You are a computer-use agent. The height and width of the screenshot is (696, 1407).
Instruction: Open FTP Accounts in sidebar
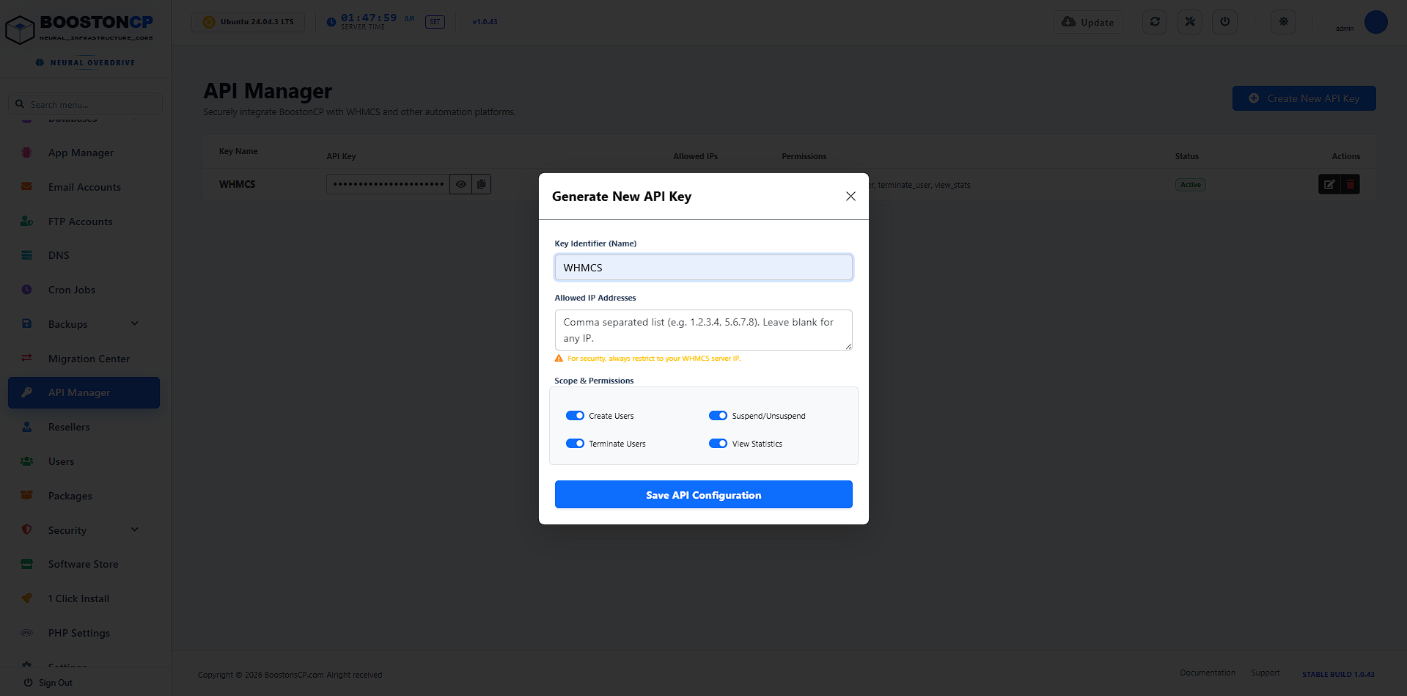(80, 221)
